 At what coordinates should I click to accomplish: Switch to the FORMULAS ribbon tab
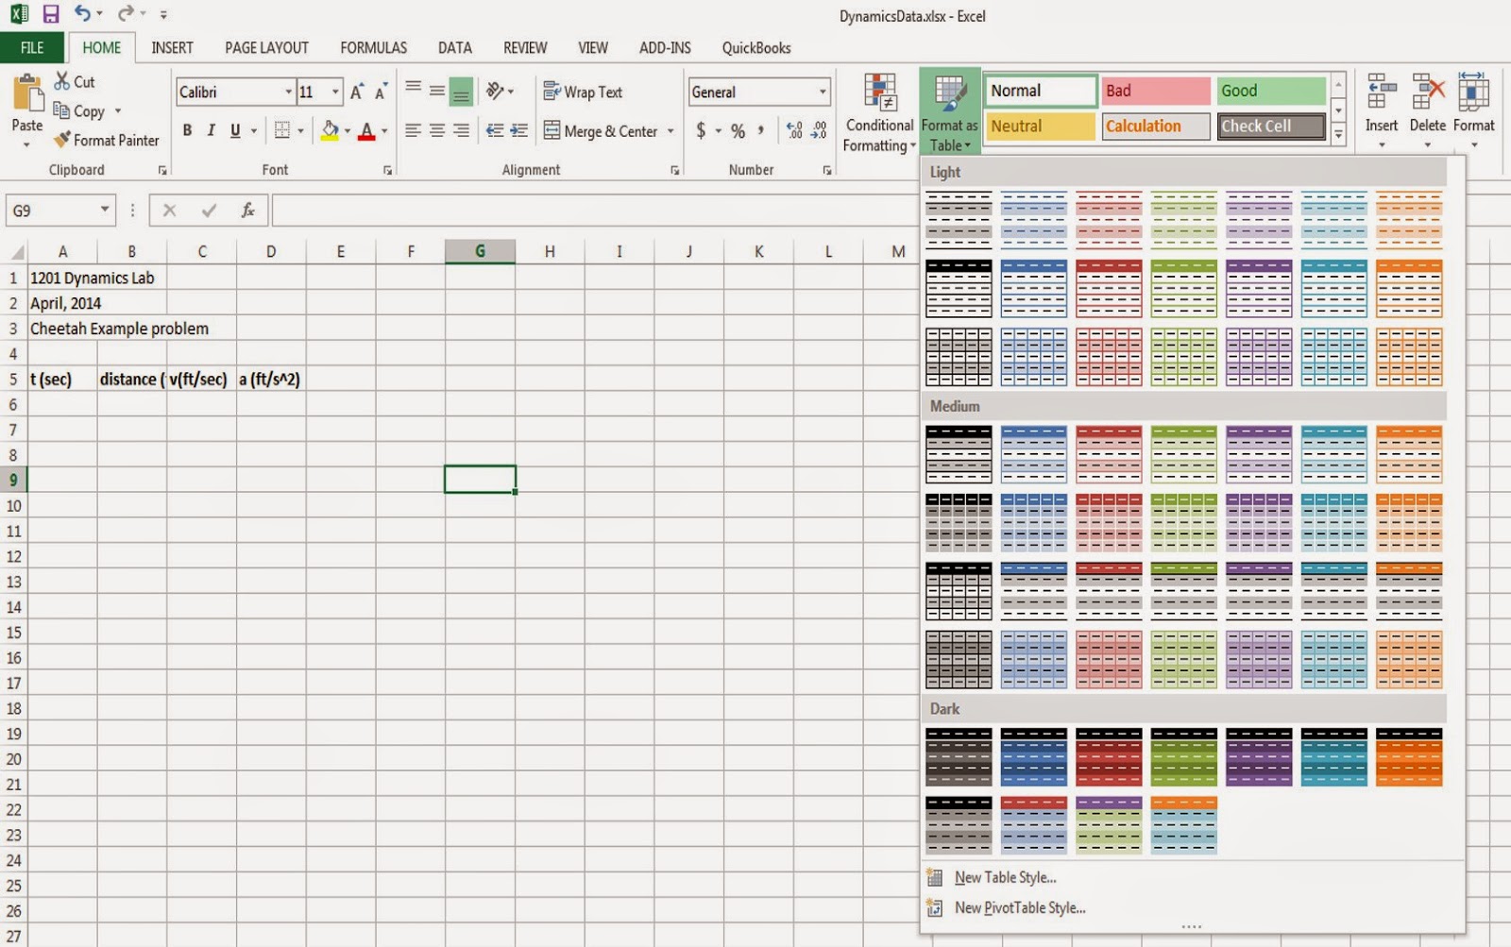click(x=373, y=47)
